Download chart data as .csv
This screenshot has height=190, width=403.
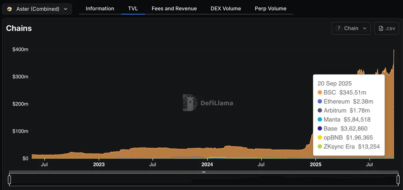click(387, 28)
